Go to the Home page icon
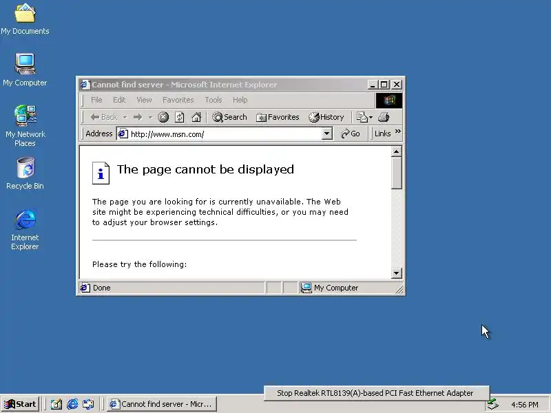551x413 pixels. (196, 117)
